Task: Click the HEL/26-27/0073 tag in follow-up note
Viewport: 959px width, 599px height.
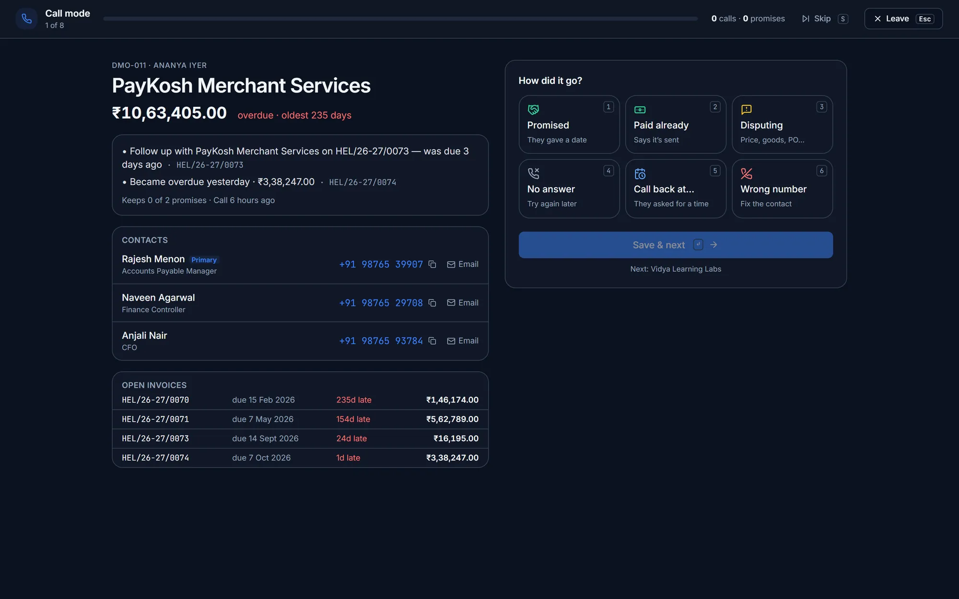Action: tap(210, 165)
